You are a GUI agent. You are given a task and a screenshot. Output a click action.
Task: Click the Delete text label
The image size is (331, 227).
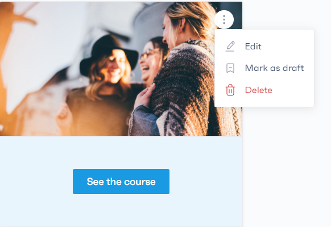point(259,90)
